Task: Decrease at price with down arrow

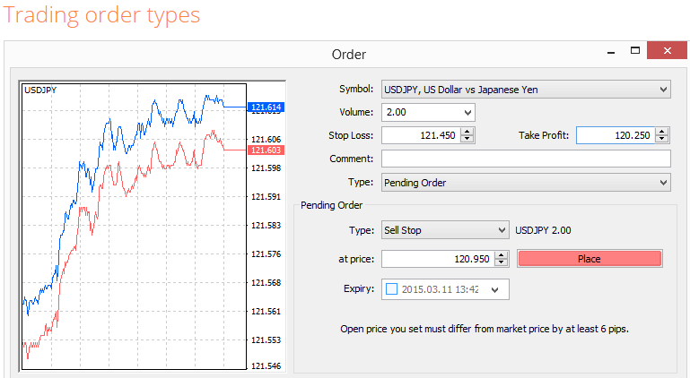Action: coord(502,262)
